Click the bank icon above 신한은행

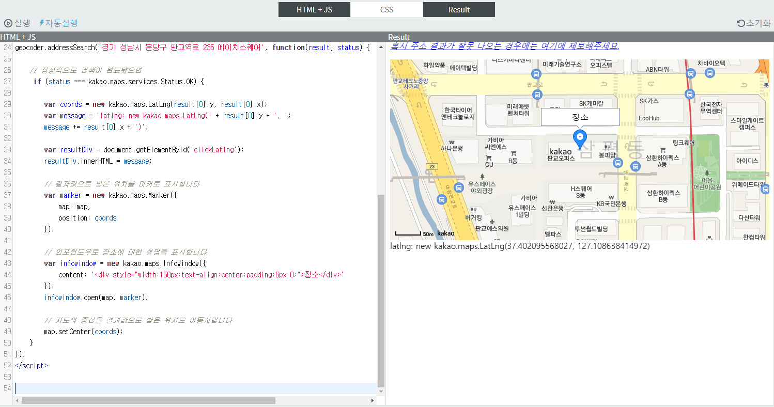[x=552, y=202]
